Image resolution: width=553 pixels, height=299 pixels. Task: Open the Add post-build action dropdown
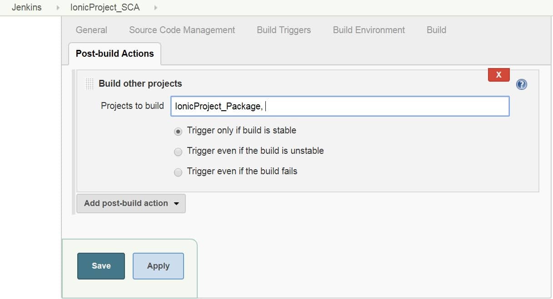coord(131,203)
